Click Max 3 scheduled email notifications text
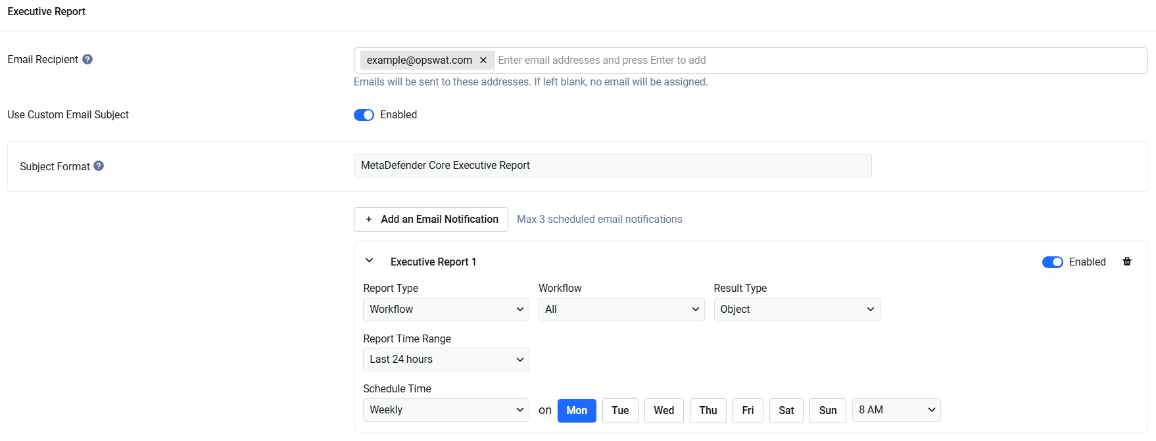The width and height of the screenshot is (1156, 441). click(x=600, y=220)
